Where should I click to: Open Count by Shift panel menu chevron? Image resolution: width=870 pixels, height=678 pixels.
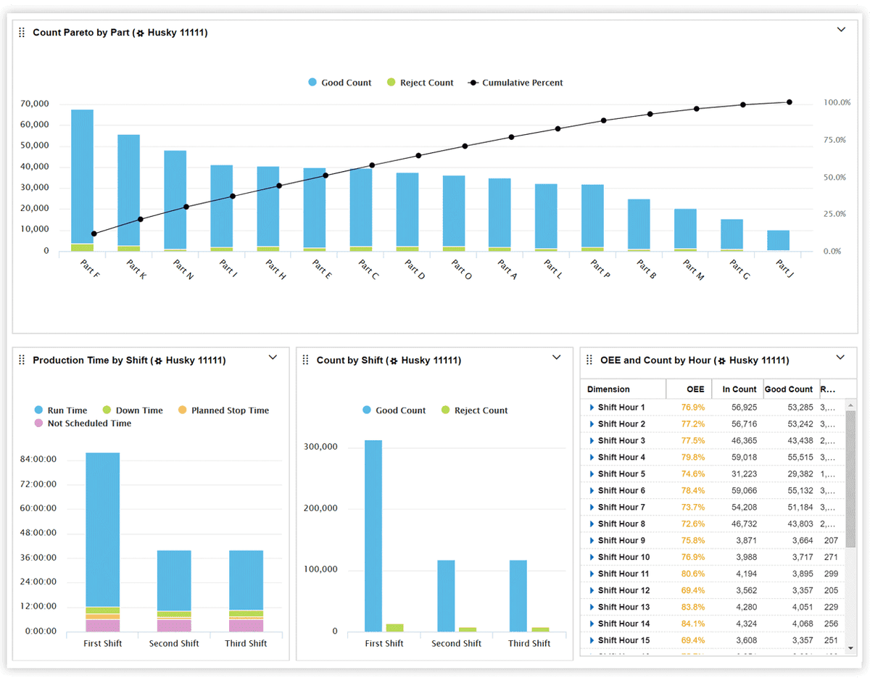557,357
